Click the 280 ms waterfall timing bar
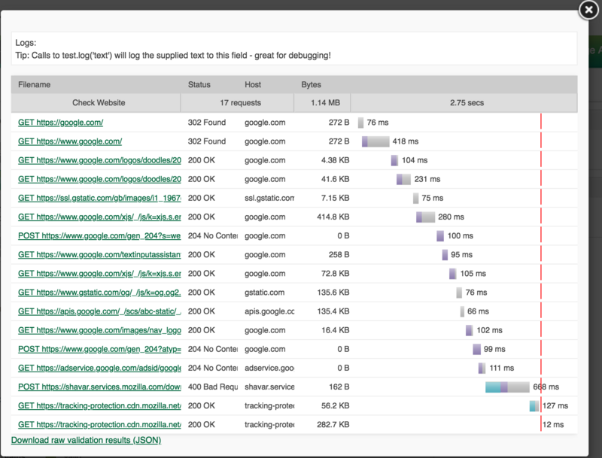602x458 pixels. [x=425, y=217]
